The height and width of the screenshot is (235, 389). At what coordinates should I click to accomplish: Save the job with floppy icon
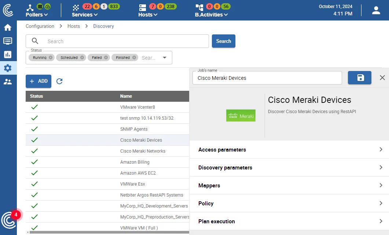point(360,78)
